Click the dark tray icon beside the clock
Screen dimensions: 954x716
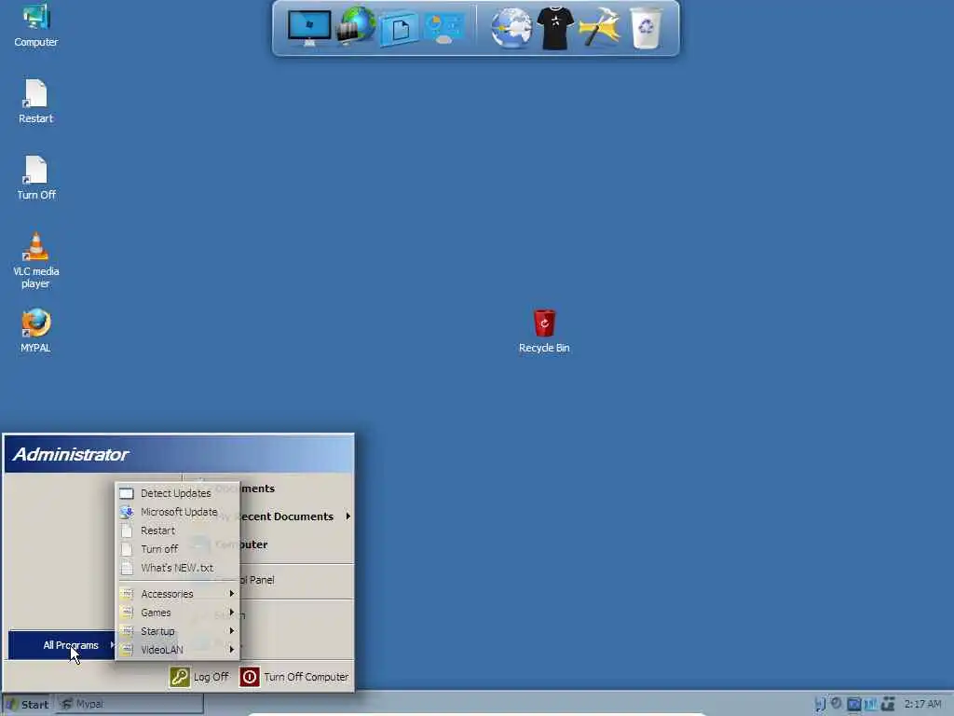point(888,704)
